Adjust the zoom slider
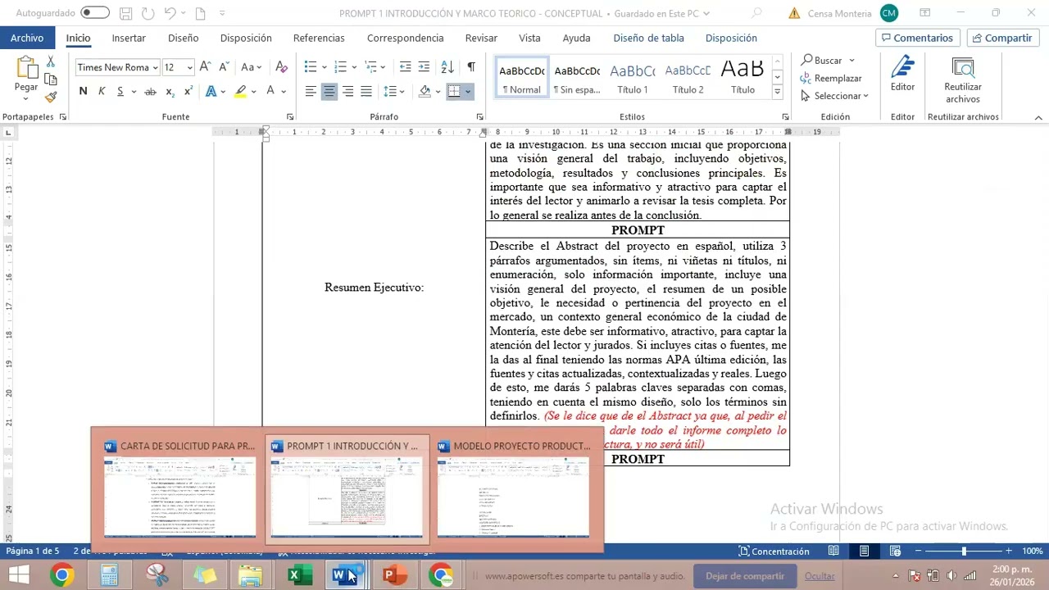The image size is (1049, 590). pos(964,551)
